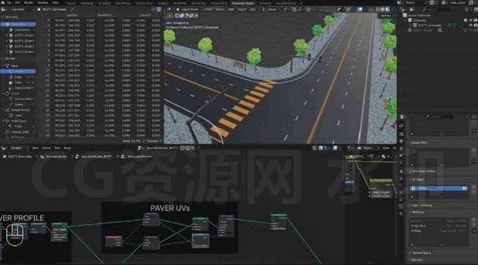The width and height of the screenshot is (478, 265).
Task: Collapse the Curve group in spreadsheet sidebar
Action: 3,94
